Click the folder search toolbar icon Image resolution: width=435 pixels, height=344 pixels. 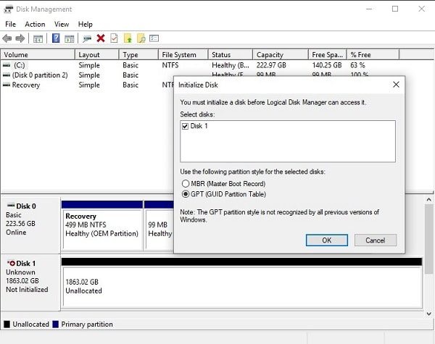tap(141, 38)
